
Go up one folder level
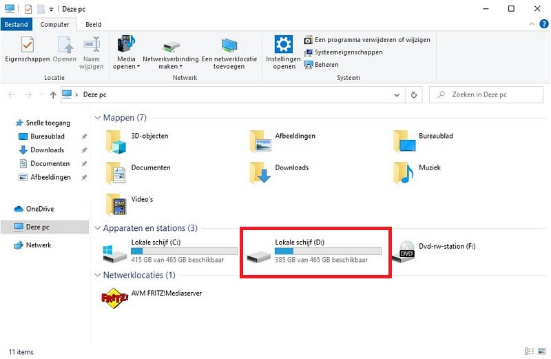pos(53,94)
